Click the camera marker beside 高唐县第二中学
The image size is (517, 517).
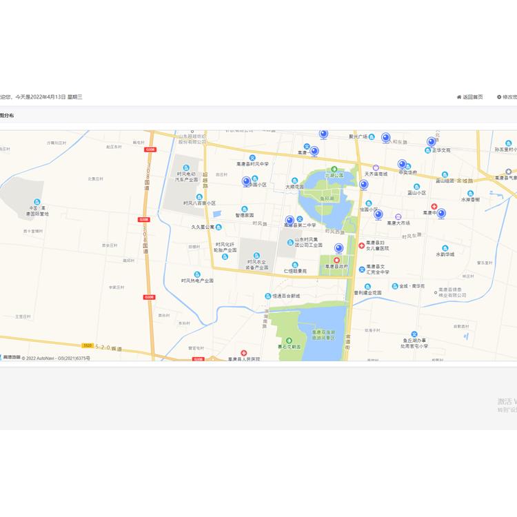(x=290, y=221)
